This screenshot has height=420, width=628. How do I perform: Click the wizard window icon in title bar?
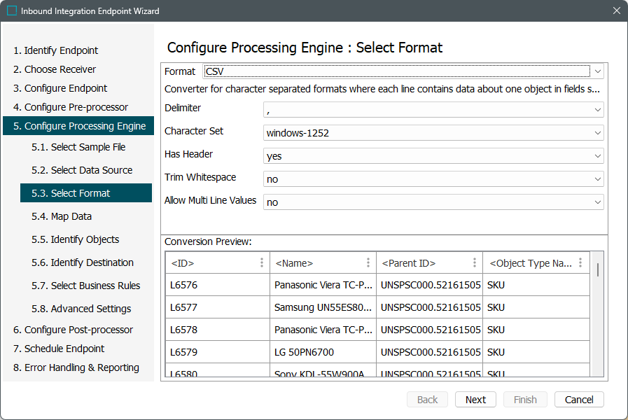click(x=12, y=11)
